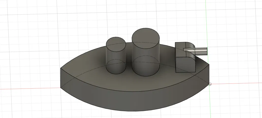
Task: Select the top face of the larger cylinder
Action: [x=146, y=38]
